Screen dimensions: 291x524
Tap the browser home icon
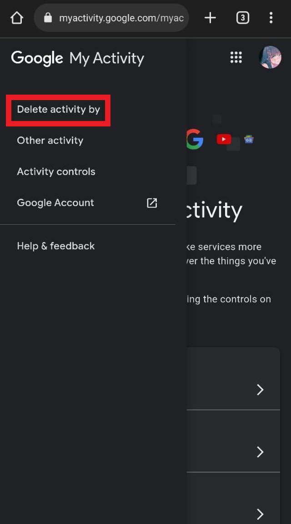click(x=16, y=18)
